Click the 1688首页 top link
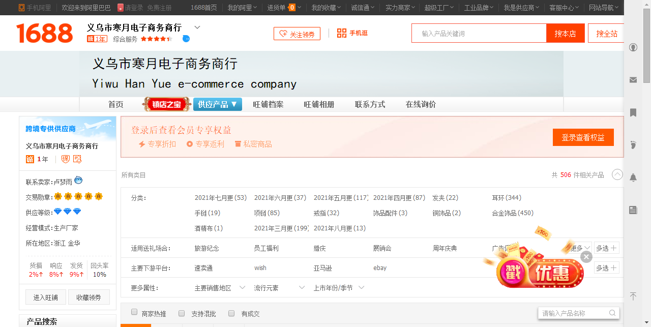 click(x=204, y=8)
